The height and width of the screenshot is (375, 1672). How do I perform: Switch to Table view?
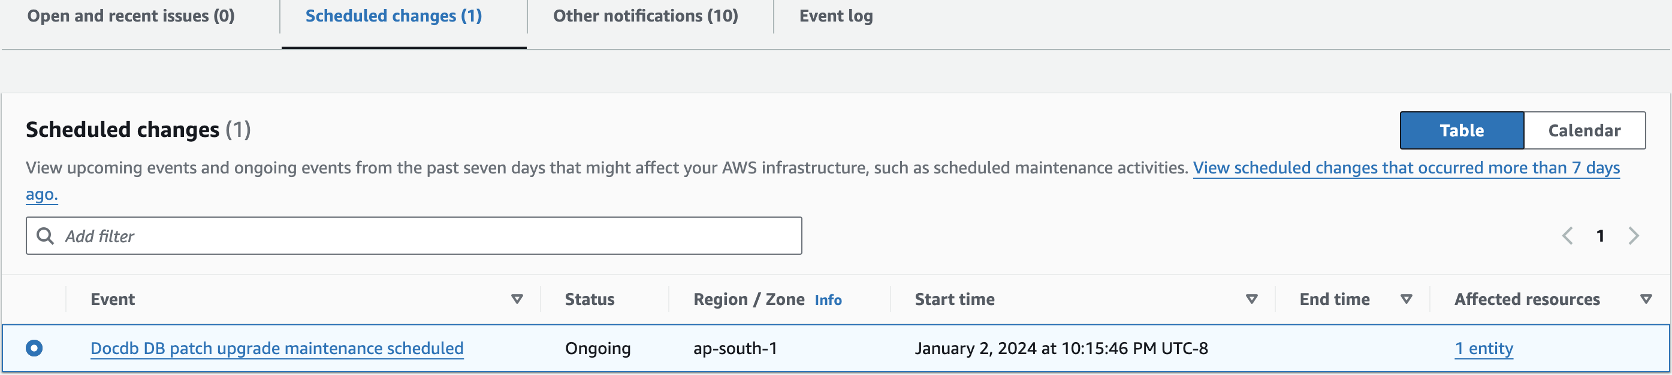[x=1461, y=130]
